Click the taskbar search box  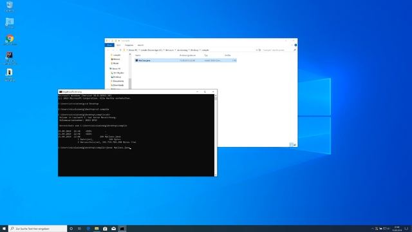pos(37,229)
